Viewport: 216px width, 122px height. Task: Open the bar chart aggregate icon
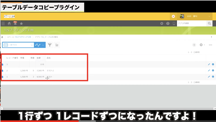[x=57, y=45]
